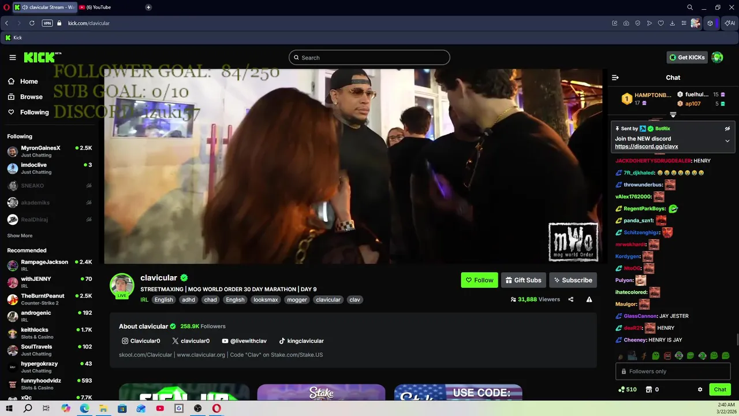This screenshot has height=416, width=739.
Task: Share the stream icon
Action: pyautogui.click(x=571, y=299)
